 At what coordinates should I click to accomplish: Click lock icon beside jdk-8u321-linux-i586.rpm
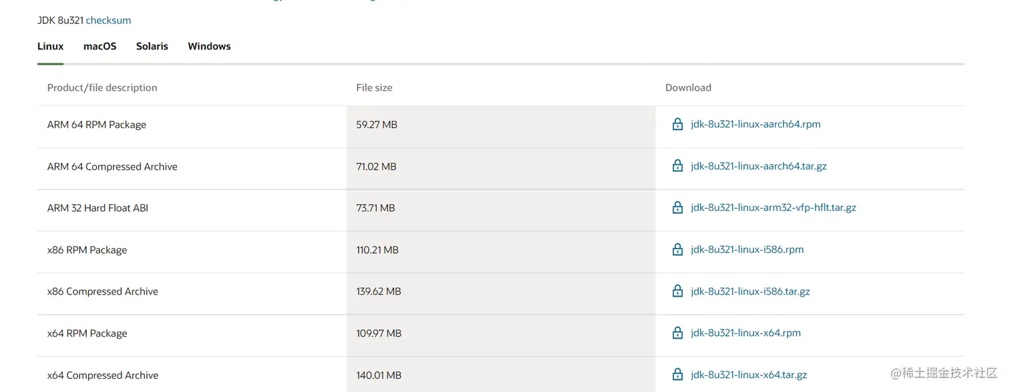(677, 249)
